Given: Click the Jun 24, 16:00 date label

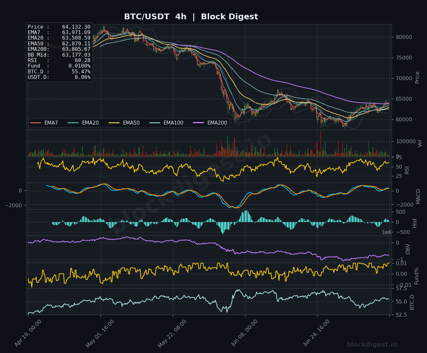Looking at the screenshot, I should click(x=317, y=333).
